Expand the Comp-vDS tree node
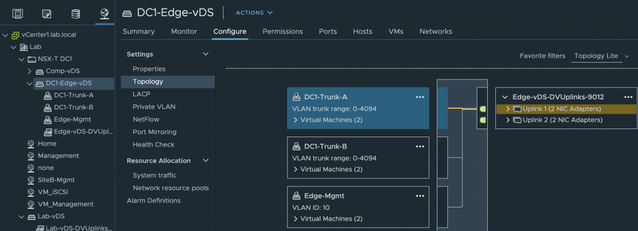Screen dimensions: 638x231 [29, 71]
